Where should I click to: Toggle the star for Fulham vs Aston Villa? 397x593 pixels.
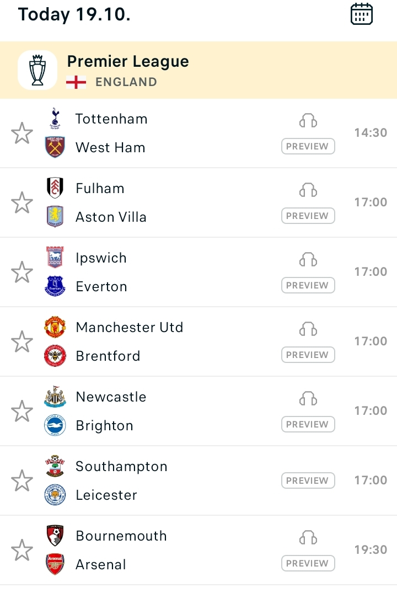tap(22, 202)
